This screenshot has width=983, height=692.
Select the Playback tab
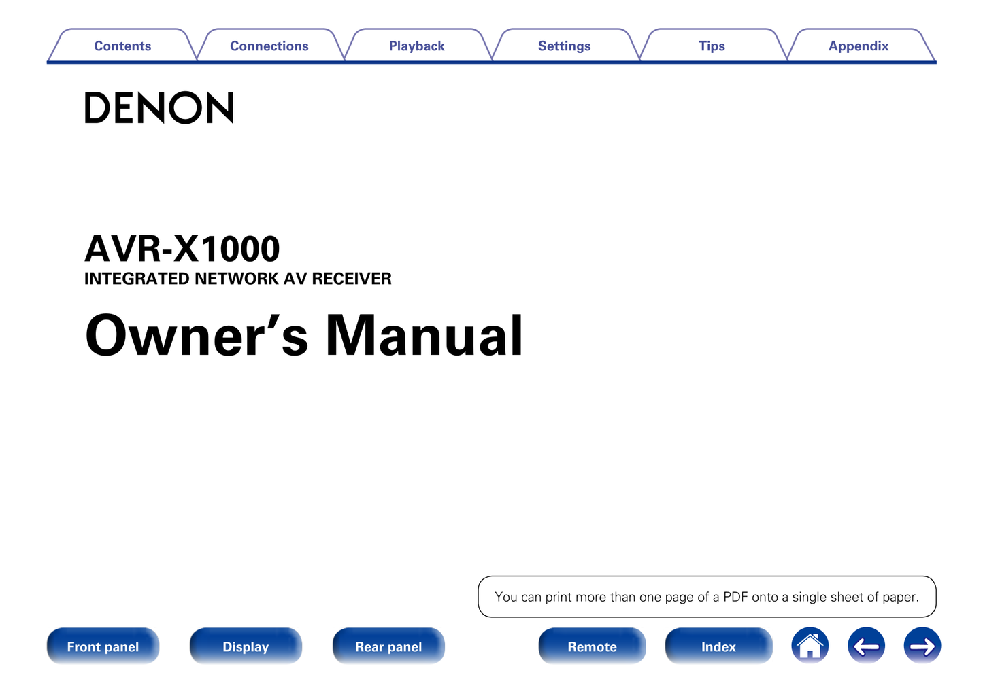click(x=416, y=46)
